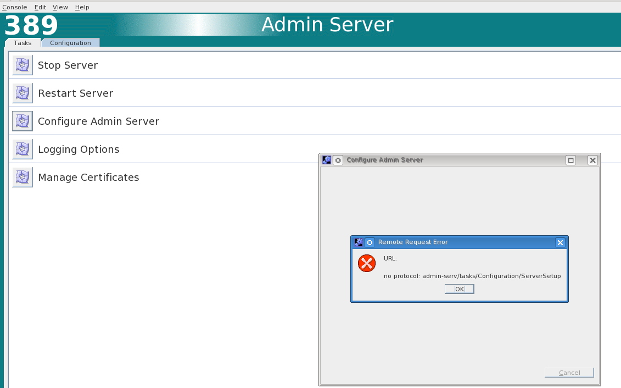Switch to the Tasks tab
621x388 pixels.
(x=23, y=43)
